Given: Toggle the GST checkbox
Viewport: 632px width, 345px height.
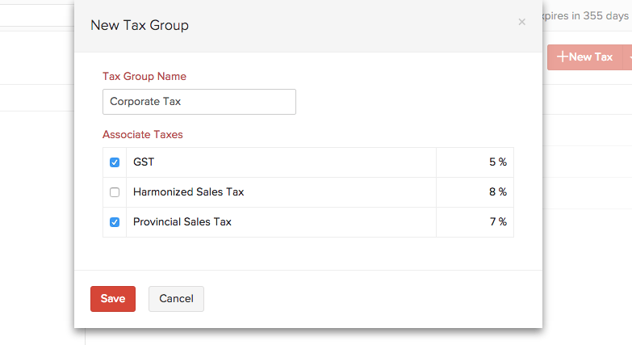Looking at the screenshot, I should (115, 162).
